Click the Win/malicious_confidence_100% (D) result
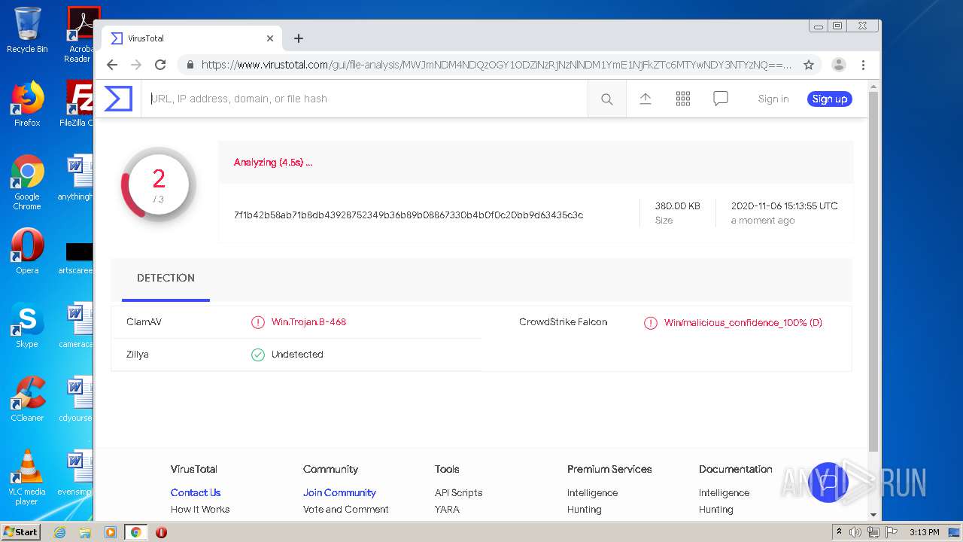The image size is (963, 542). click(x=743, y=323)
